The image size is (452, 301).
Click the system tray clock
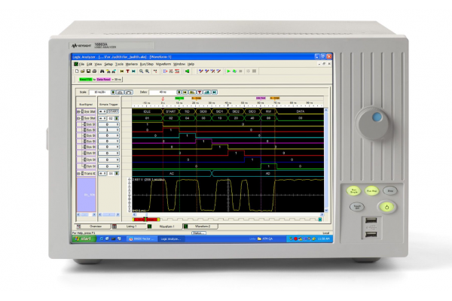click(x=324, y=239)
